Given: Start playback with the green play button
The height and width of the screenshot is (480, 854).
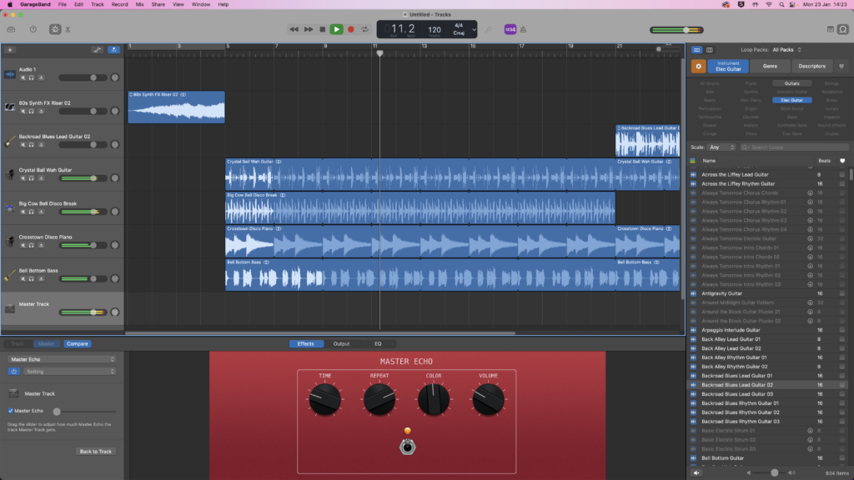Looking at the screenshot, I should (x=337, y=29).
